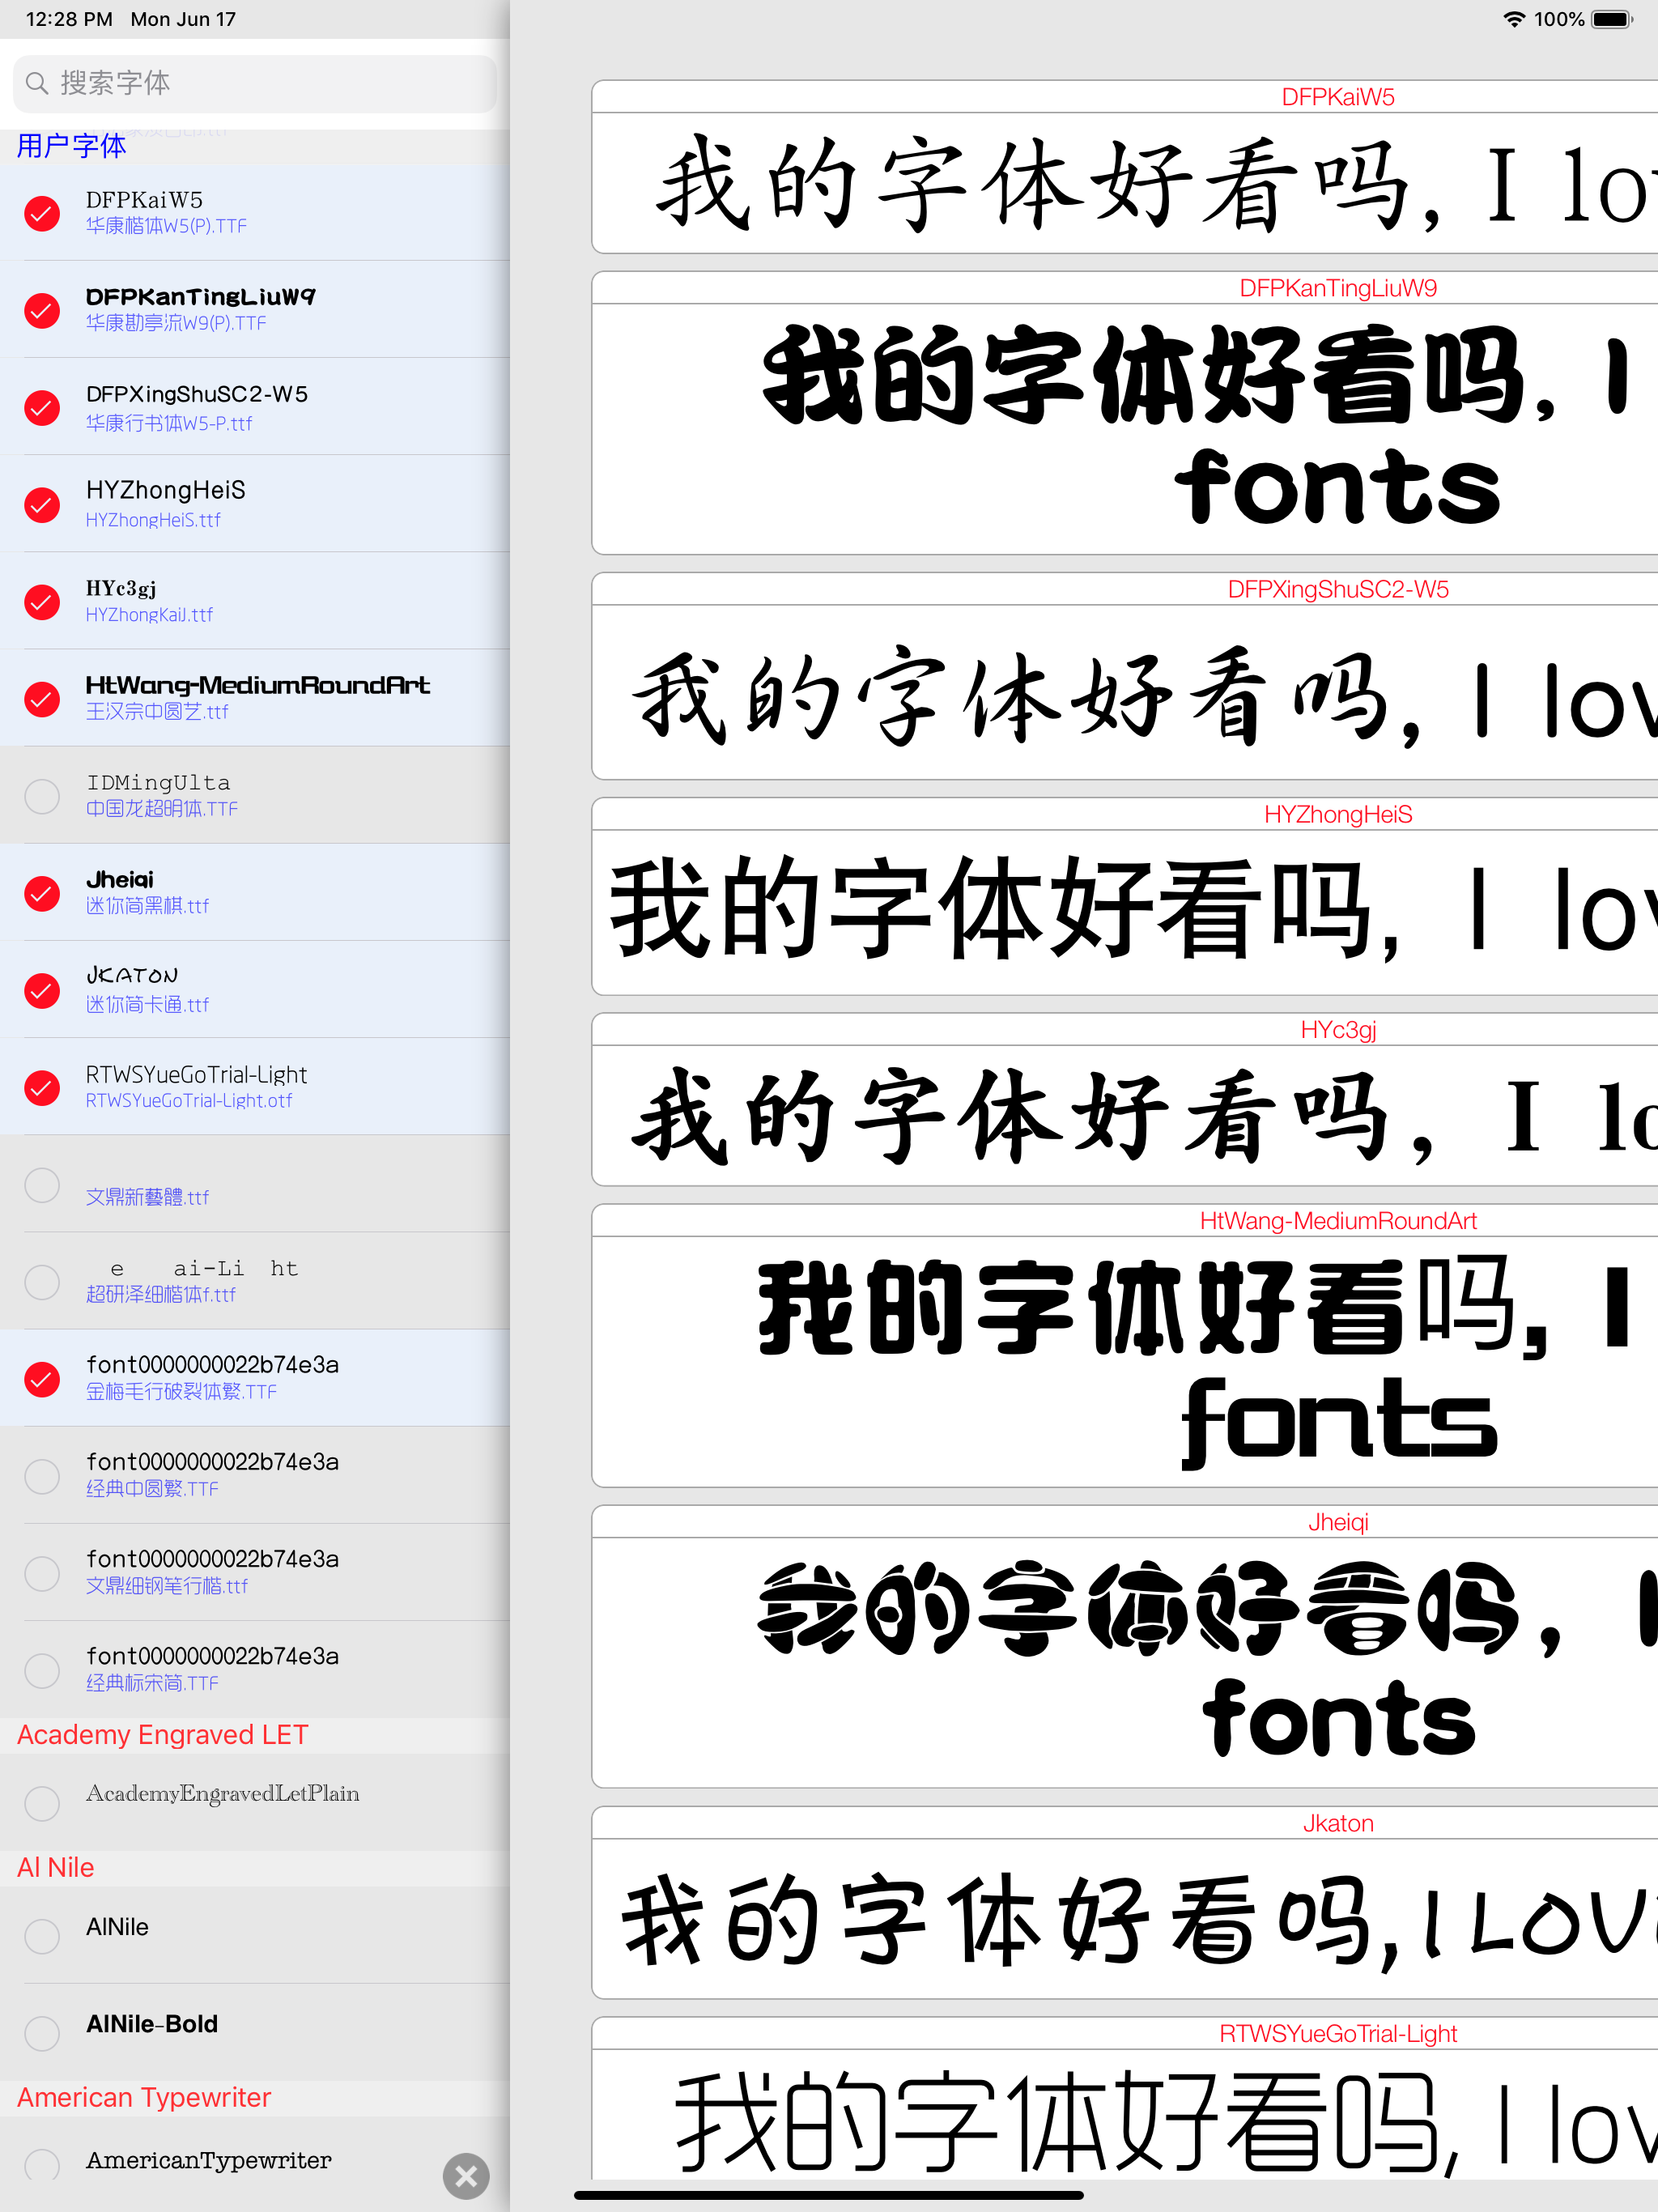
Task: Uncheck the Jheiqi font
Action: [42, 892]
